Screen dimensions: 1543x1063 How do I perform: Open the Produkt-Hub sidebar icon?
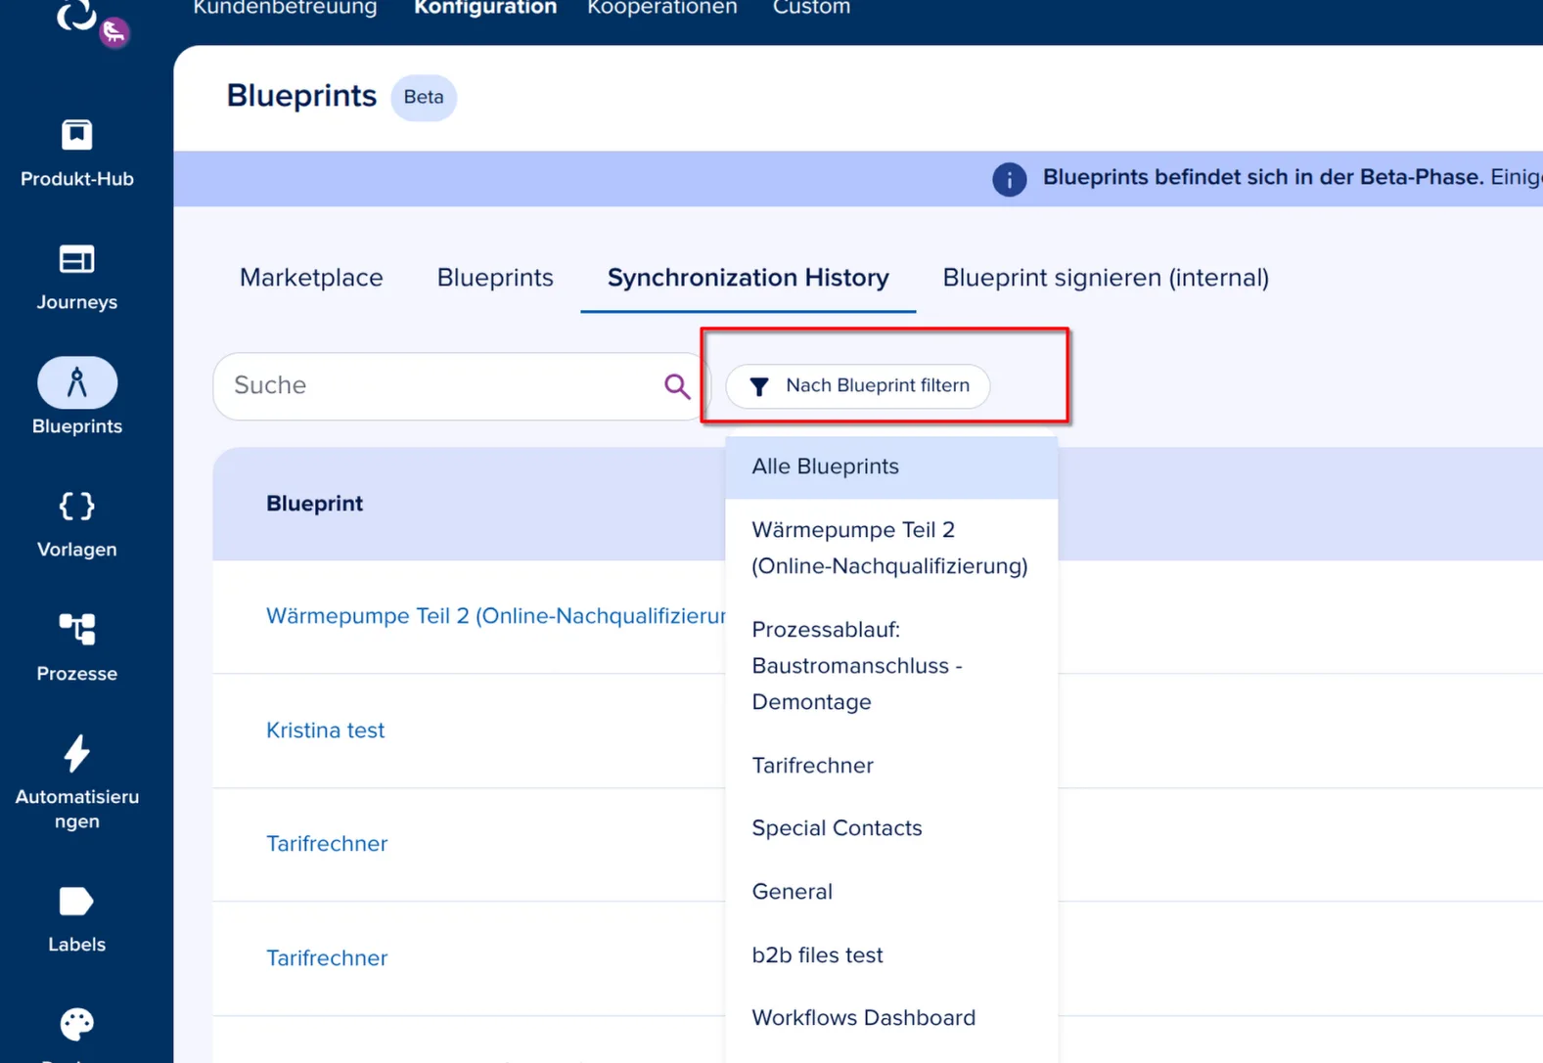pyautogui.click(x=77, y=135)
